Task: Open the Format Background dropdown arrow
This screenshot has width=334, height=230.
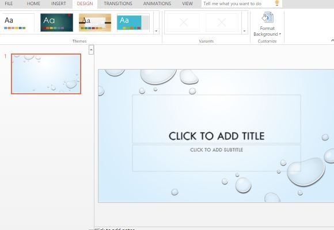Action: 280,34
